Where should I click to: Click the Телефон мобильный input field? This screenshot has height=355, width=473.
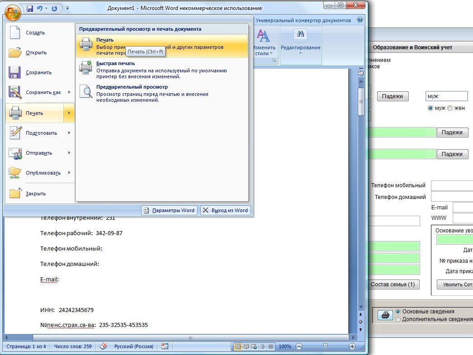452,185
